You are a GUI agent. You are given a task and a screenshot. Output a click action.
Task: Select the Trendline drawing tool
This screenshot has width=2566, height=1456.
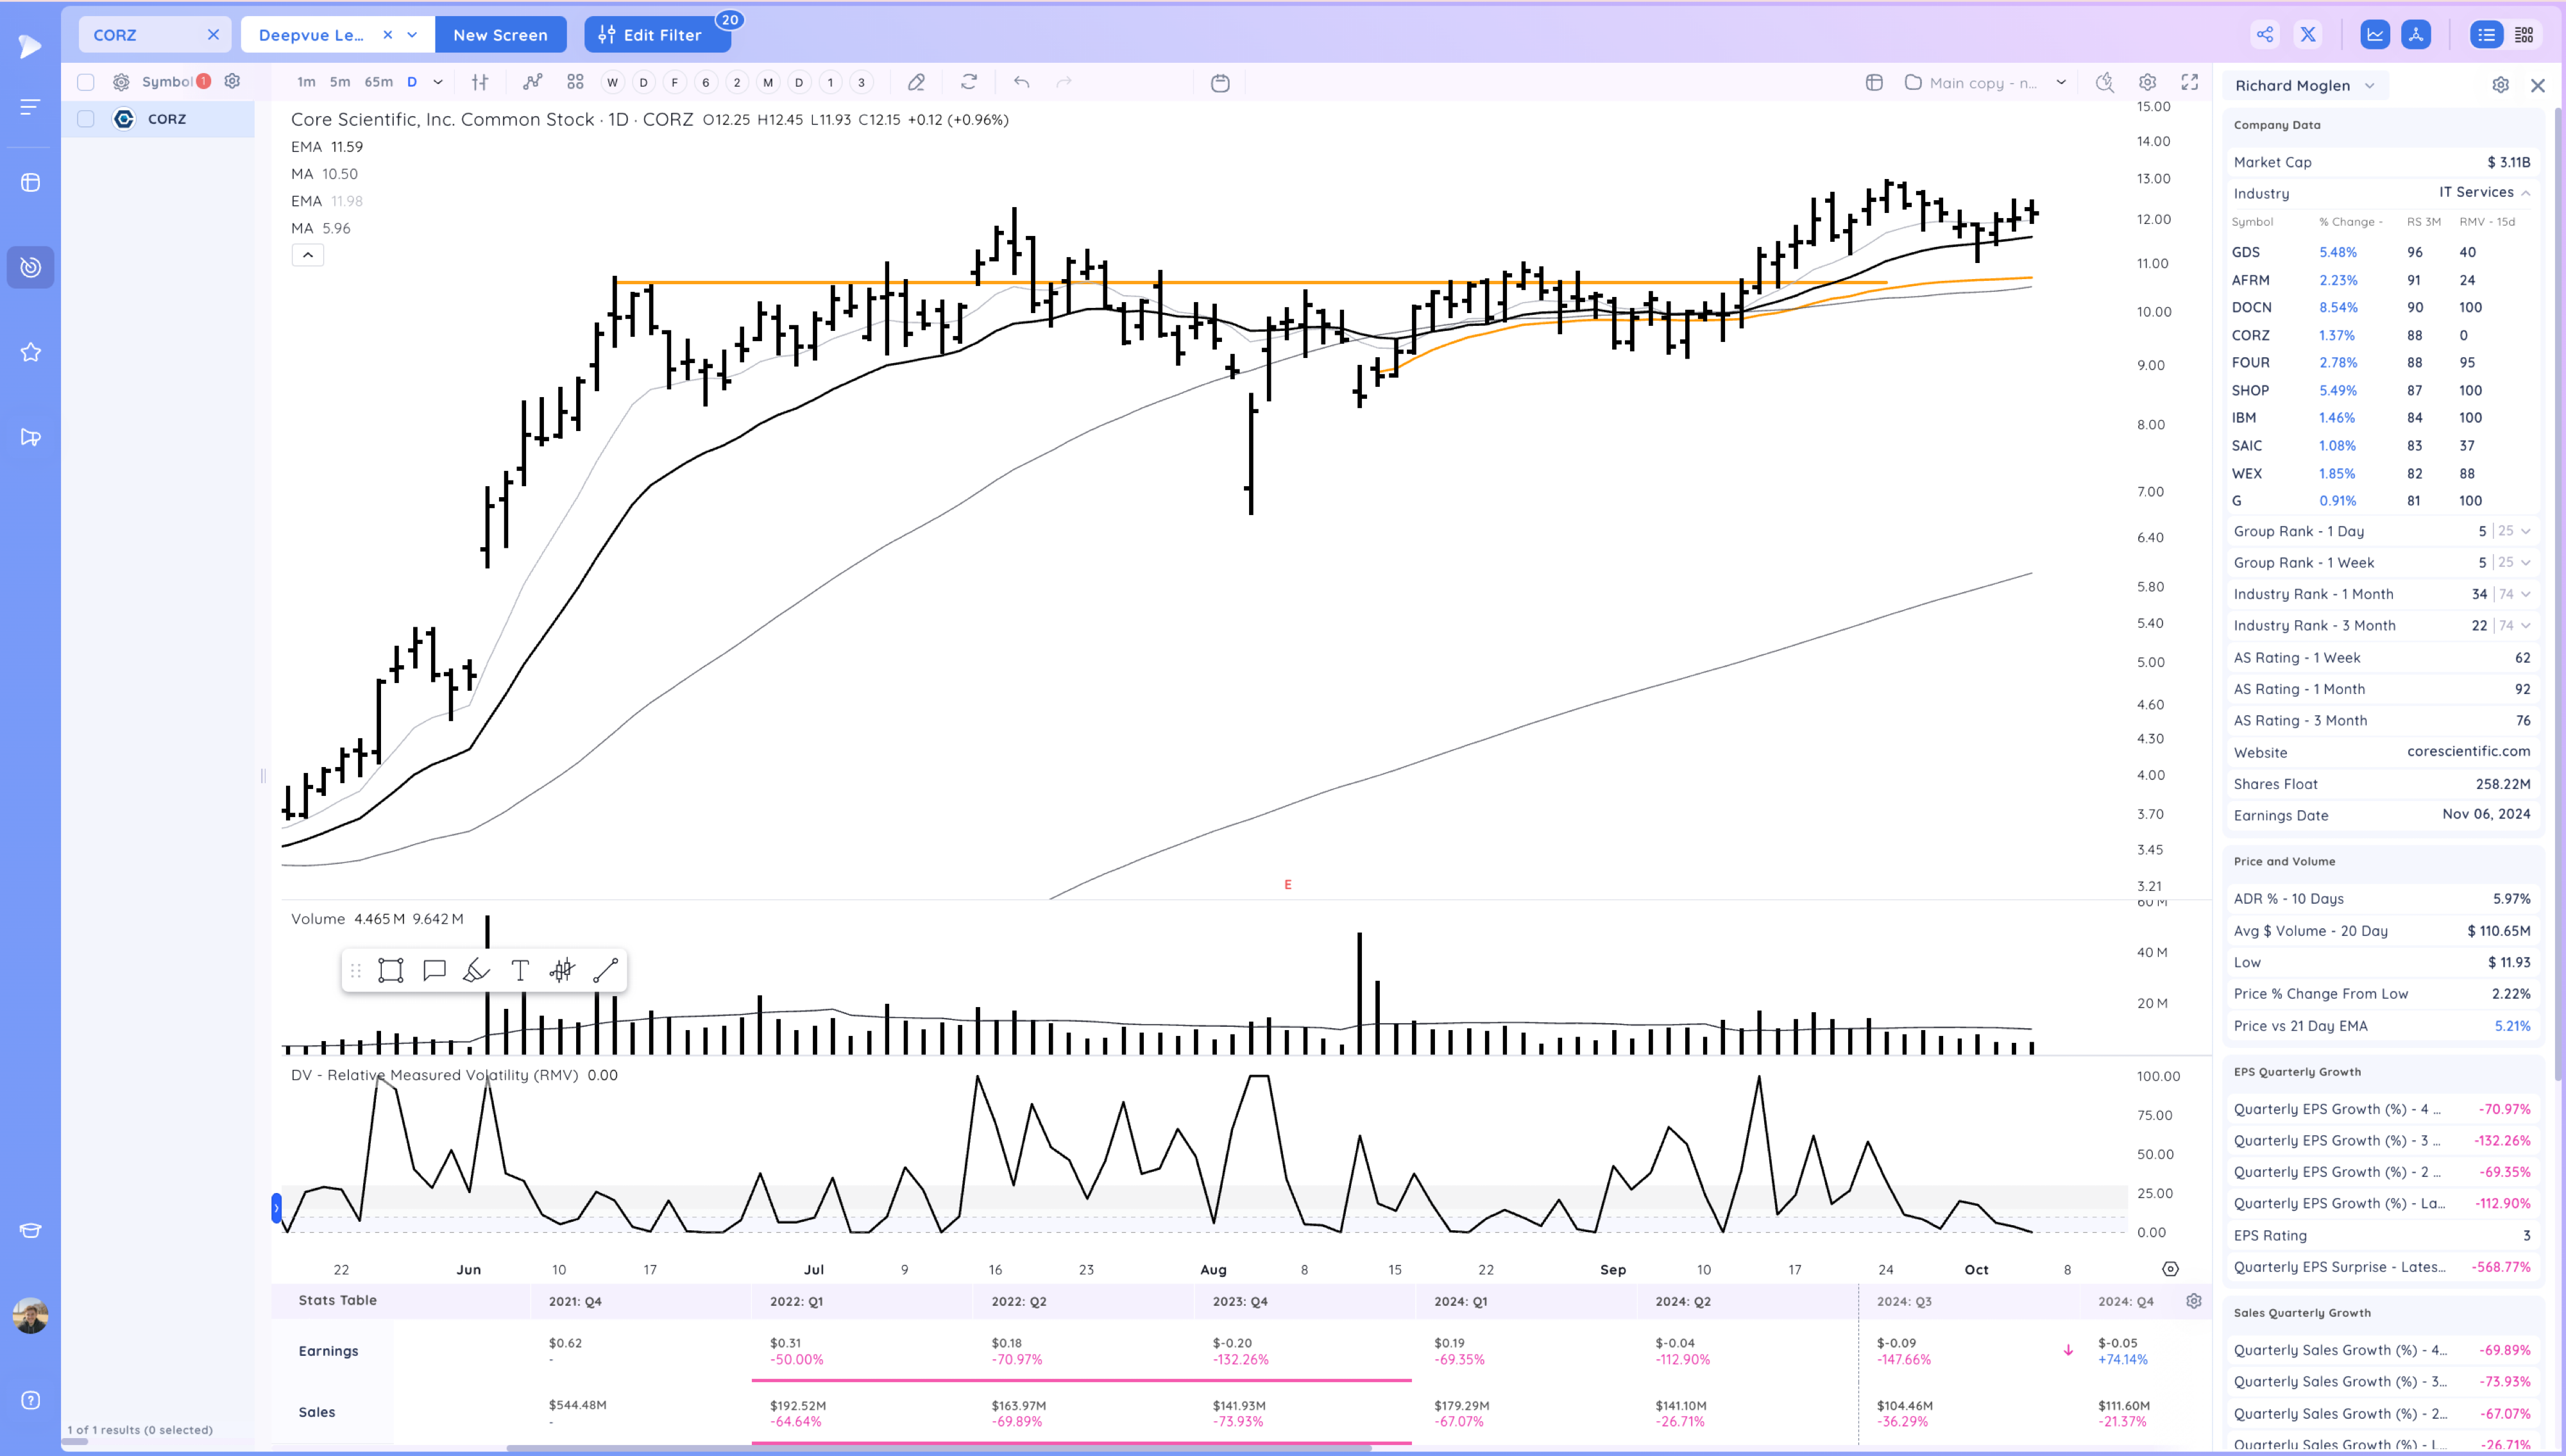tap(605, 970)
